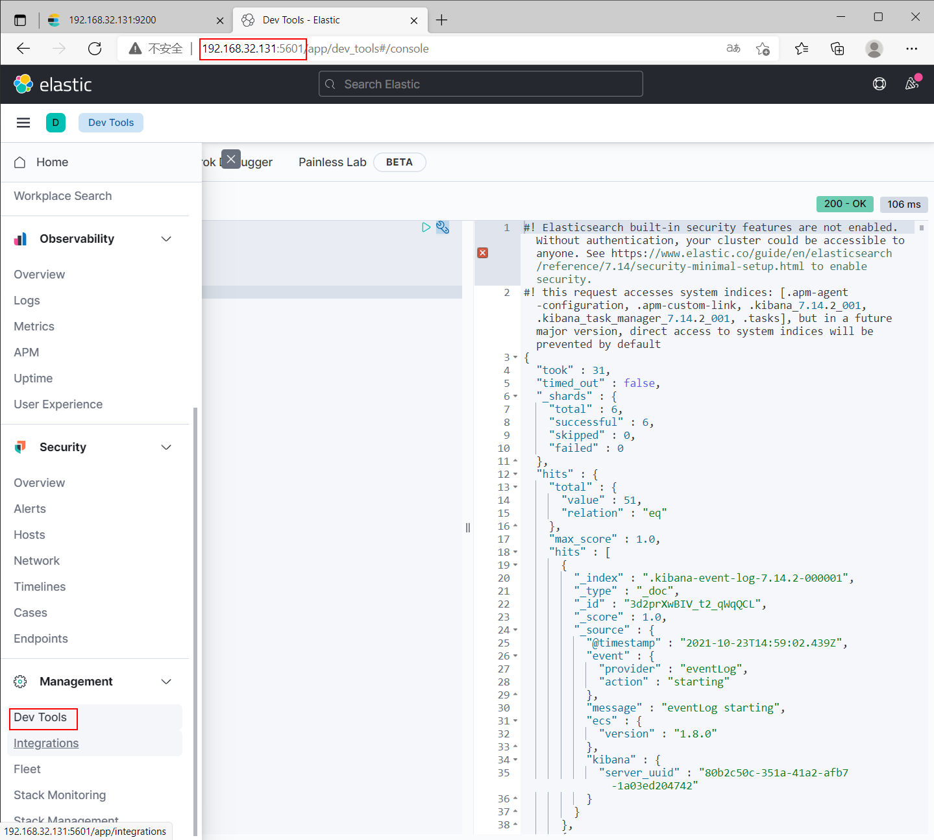
Task: Click the Dev Tools breadcrumb badge
Action: tap(111, 123)
